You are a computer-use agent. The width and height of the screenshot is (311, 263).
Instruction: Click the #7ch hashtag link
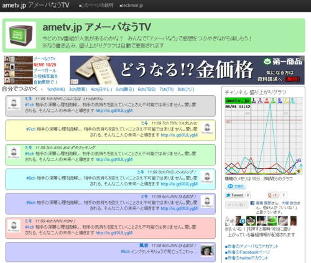point(30,129)
